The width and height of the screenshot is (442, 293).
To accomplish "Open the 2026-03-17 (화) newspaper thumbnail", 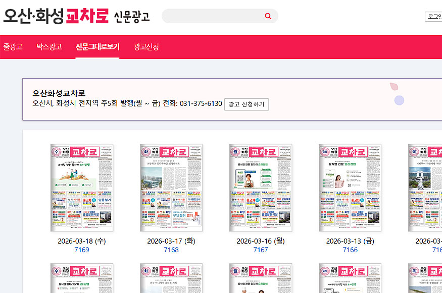I will [x=172, y=187].
